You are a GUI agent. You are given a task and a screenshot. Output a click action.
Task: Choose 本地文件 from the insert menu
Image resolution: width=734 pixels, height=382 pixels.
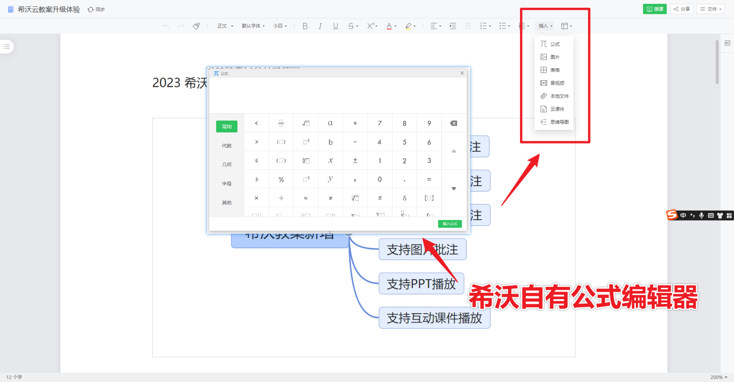[x=554, y=96]
